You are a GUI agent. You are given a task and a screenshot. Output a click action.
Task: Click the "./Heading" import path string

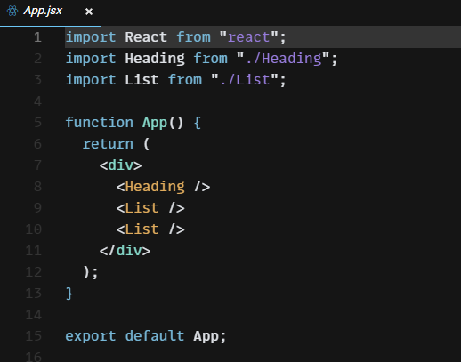tap(283, 59)
